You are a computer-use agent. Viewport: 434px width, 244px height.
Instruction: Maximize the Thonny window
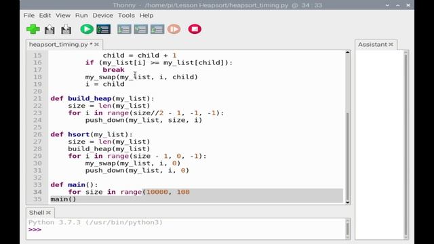point(398,5)
